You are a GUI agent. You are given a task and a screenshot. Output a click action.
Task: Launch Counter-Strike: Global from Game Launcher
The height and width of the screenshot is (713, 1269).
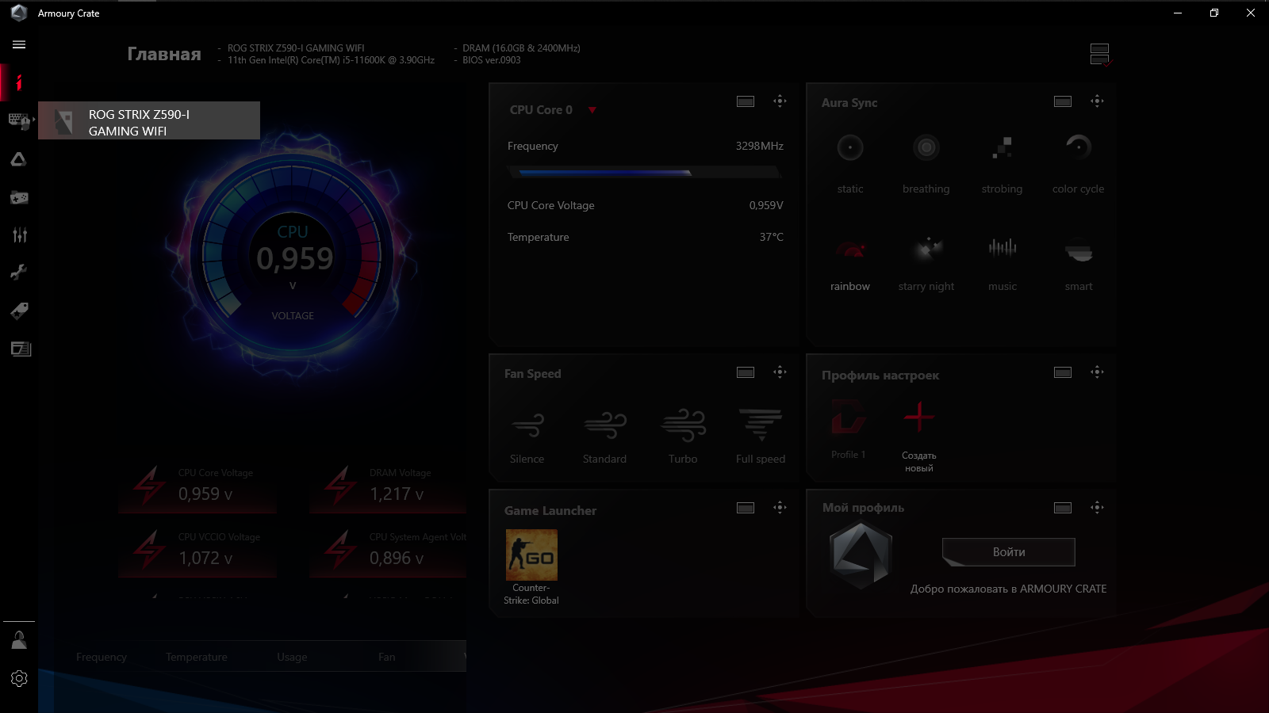(531, 554)
